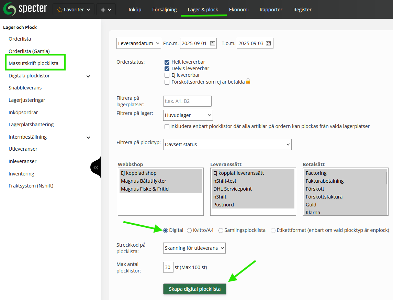Choose Kvitto/A4 format radio button

189,231
